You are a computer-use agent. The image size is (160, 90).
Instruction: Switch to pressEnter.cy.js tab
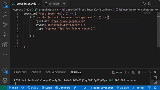point(26,4)
